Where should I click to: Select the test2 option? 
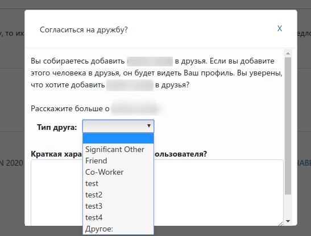[118, 195]
